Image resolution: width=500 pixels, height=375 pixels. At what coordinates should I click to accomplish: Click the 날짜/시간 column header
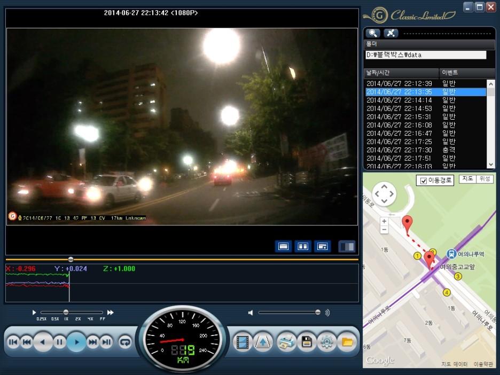point(401,72)
